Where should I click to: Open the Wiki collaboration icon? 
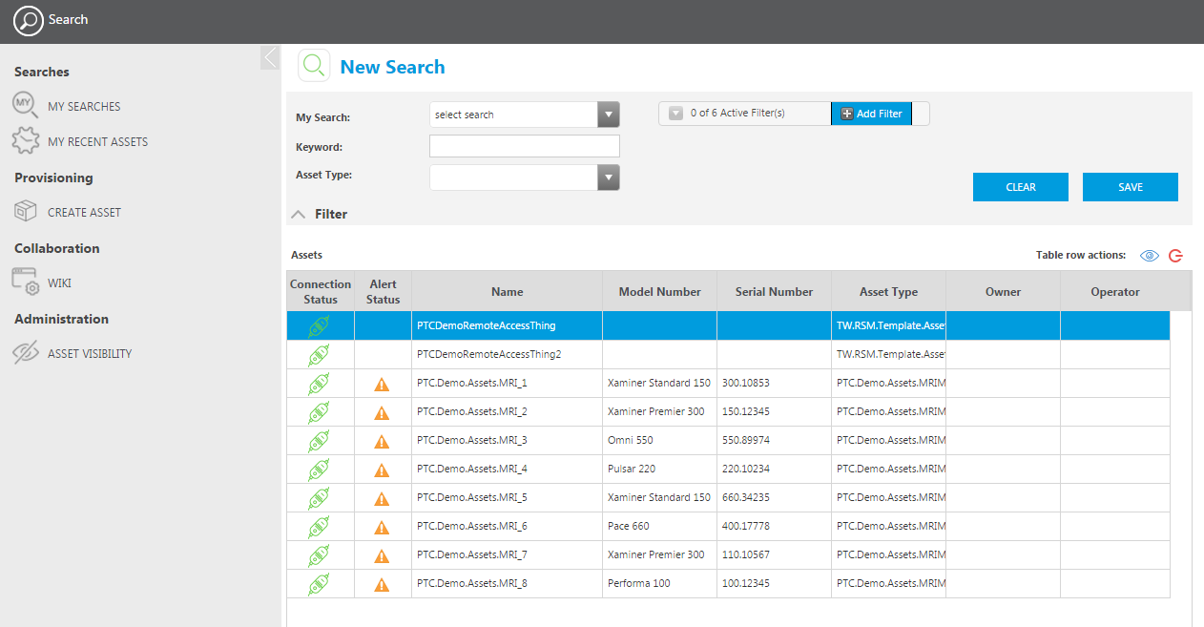pos(26,282)
